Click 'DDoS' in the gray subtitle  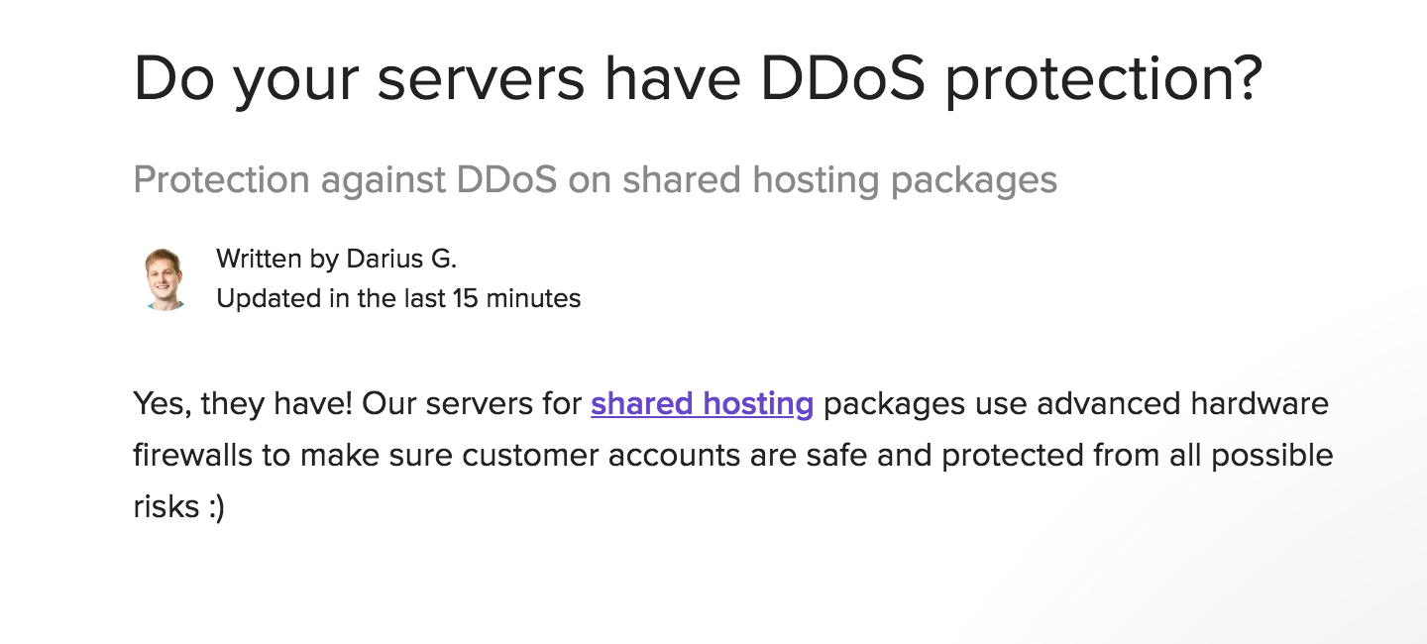(506, 180)
